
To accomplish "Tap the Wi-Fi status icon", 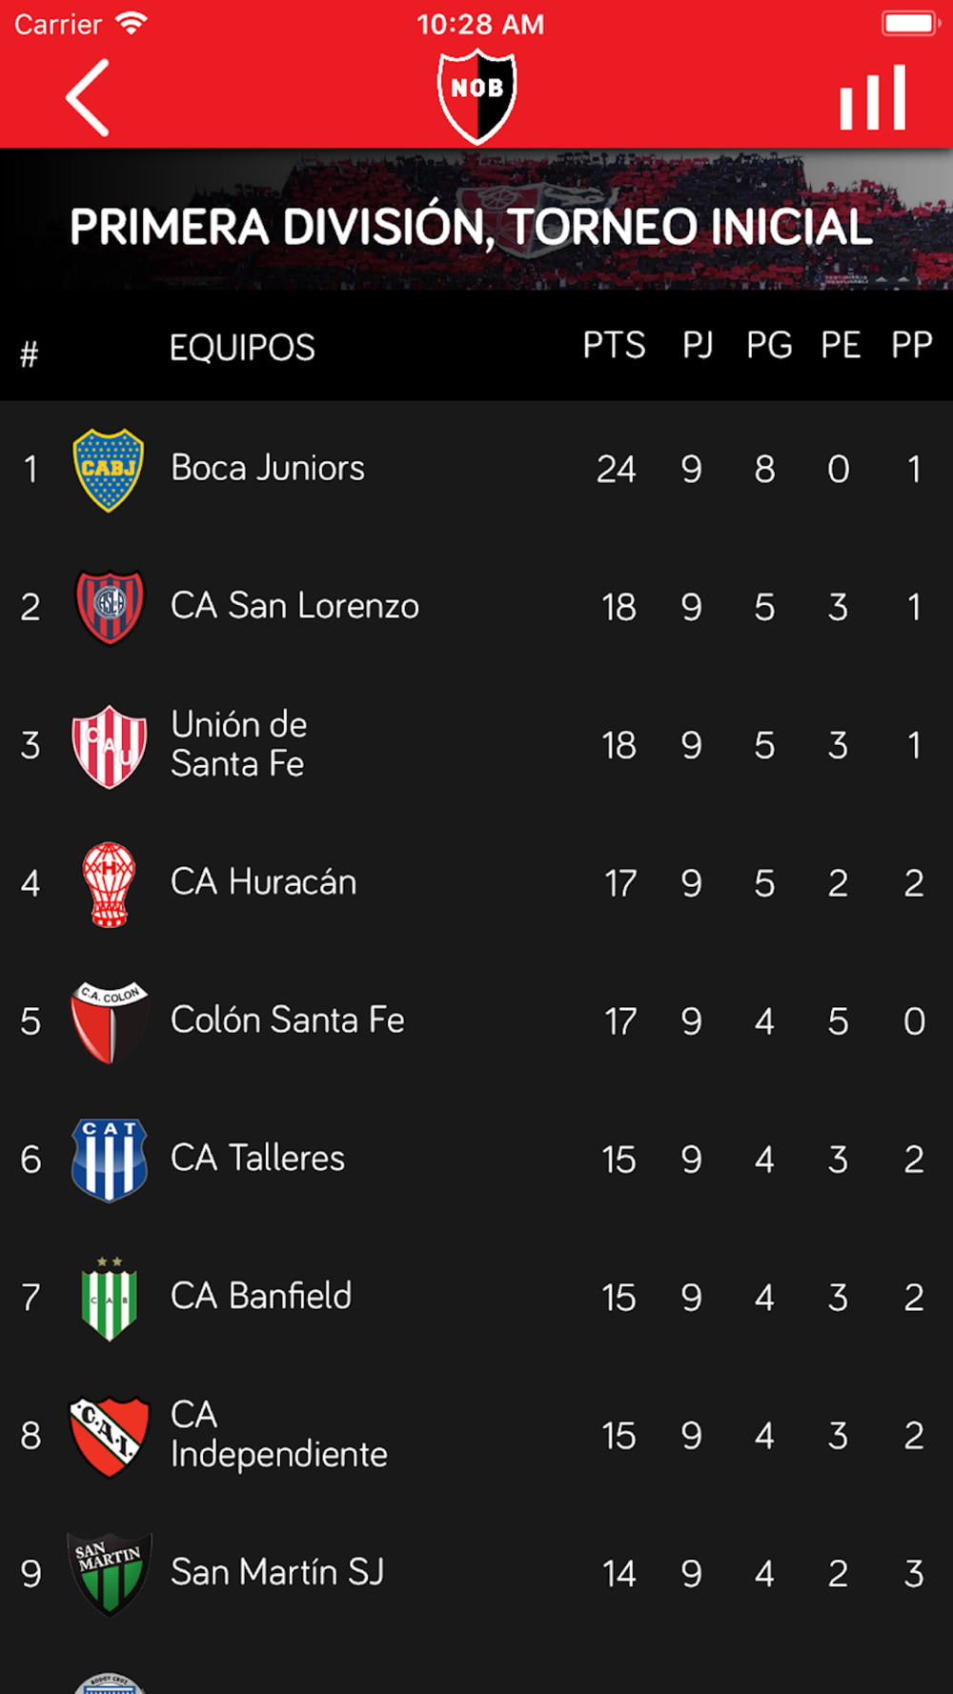I will [x=131, y=23].
